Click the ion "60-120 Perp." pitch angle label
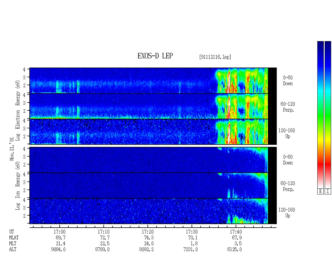 pos(288,186)
